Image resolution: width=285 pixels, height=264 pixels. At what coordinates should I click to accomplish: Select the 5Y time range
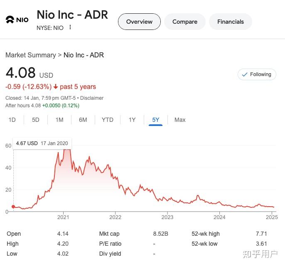(x=156, y=120)
